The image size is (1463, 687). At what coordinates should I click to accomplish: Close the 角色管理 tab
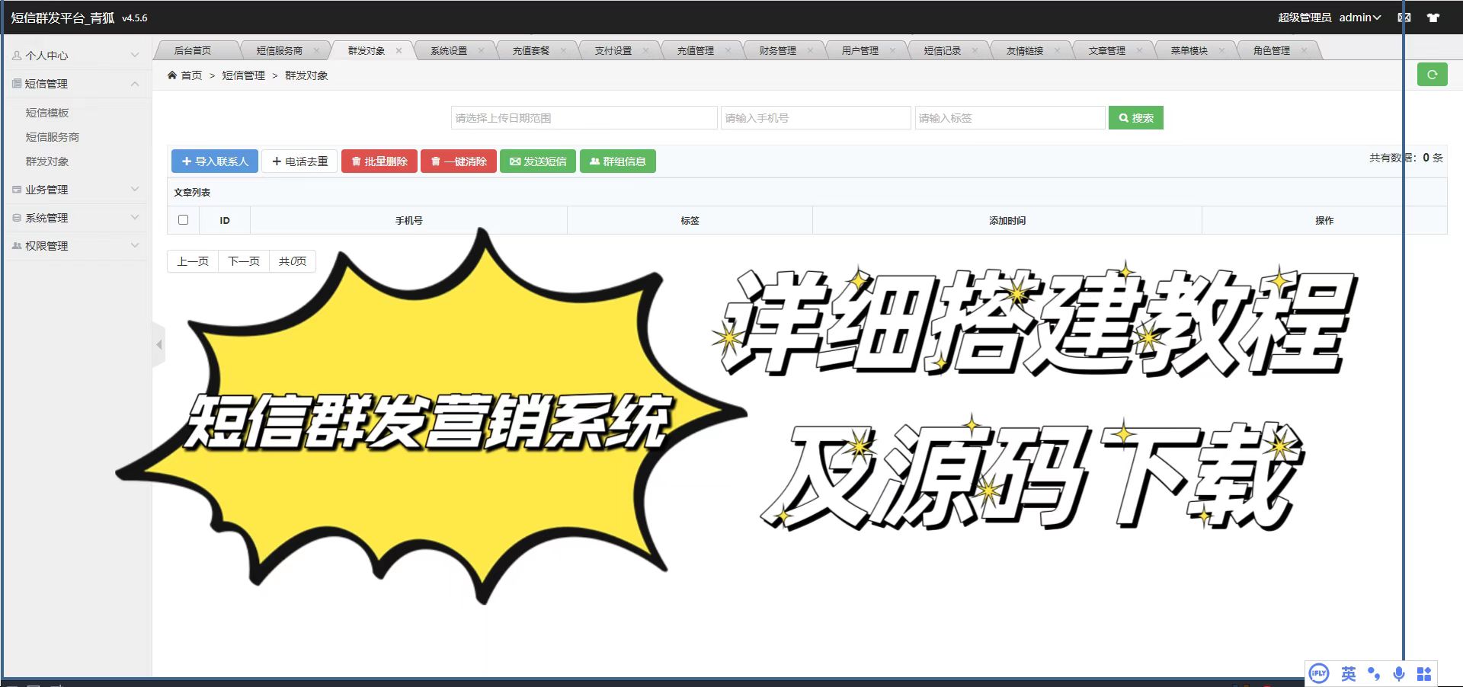(x=1304, y=50)
